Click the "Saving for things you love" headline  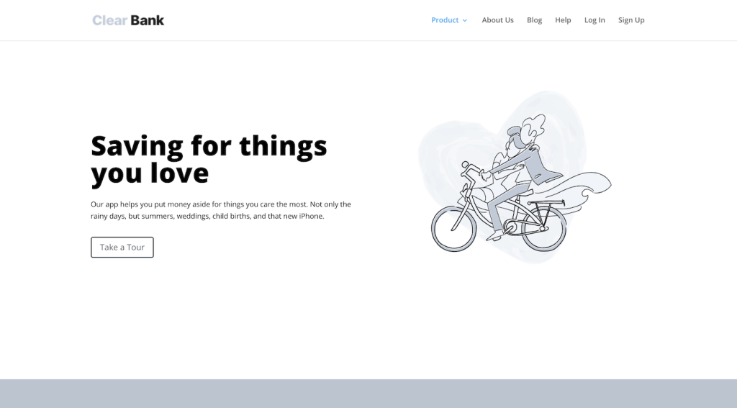209,159
